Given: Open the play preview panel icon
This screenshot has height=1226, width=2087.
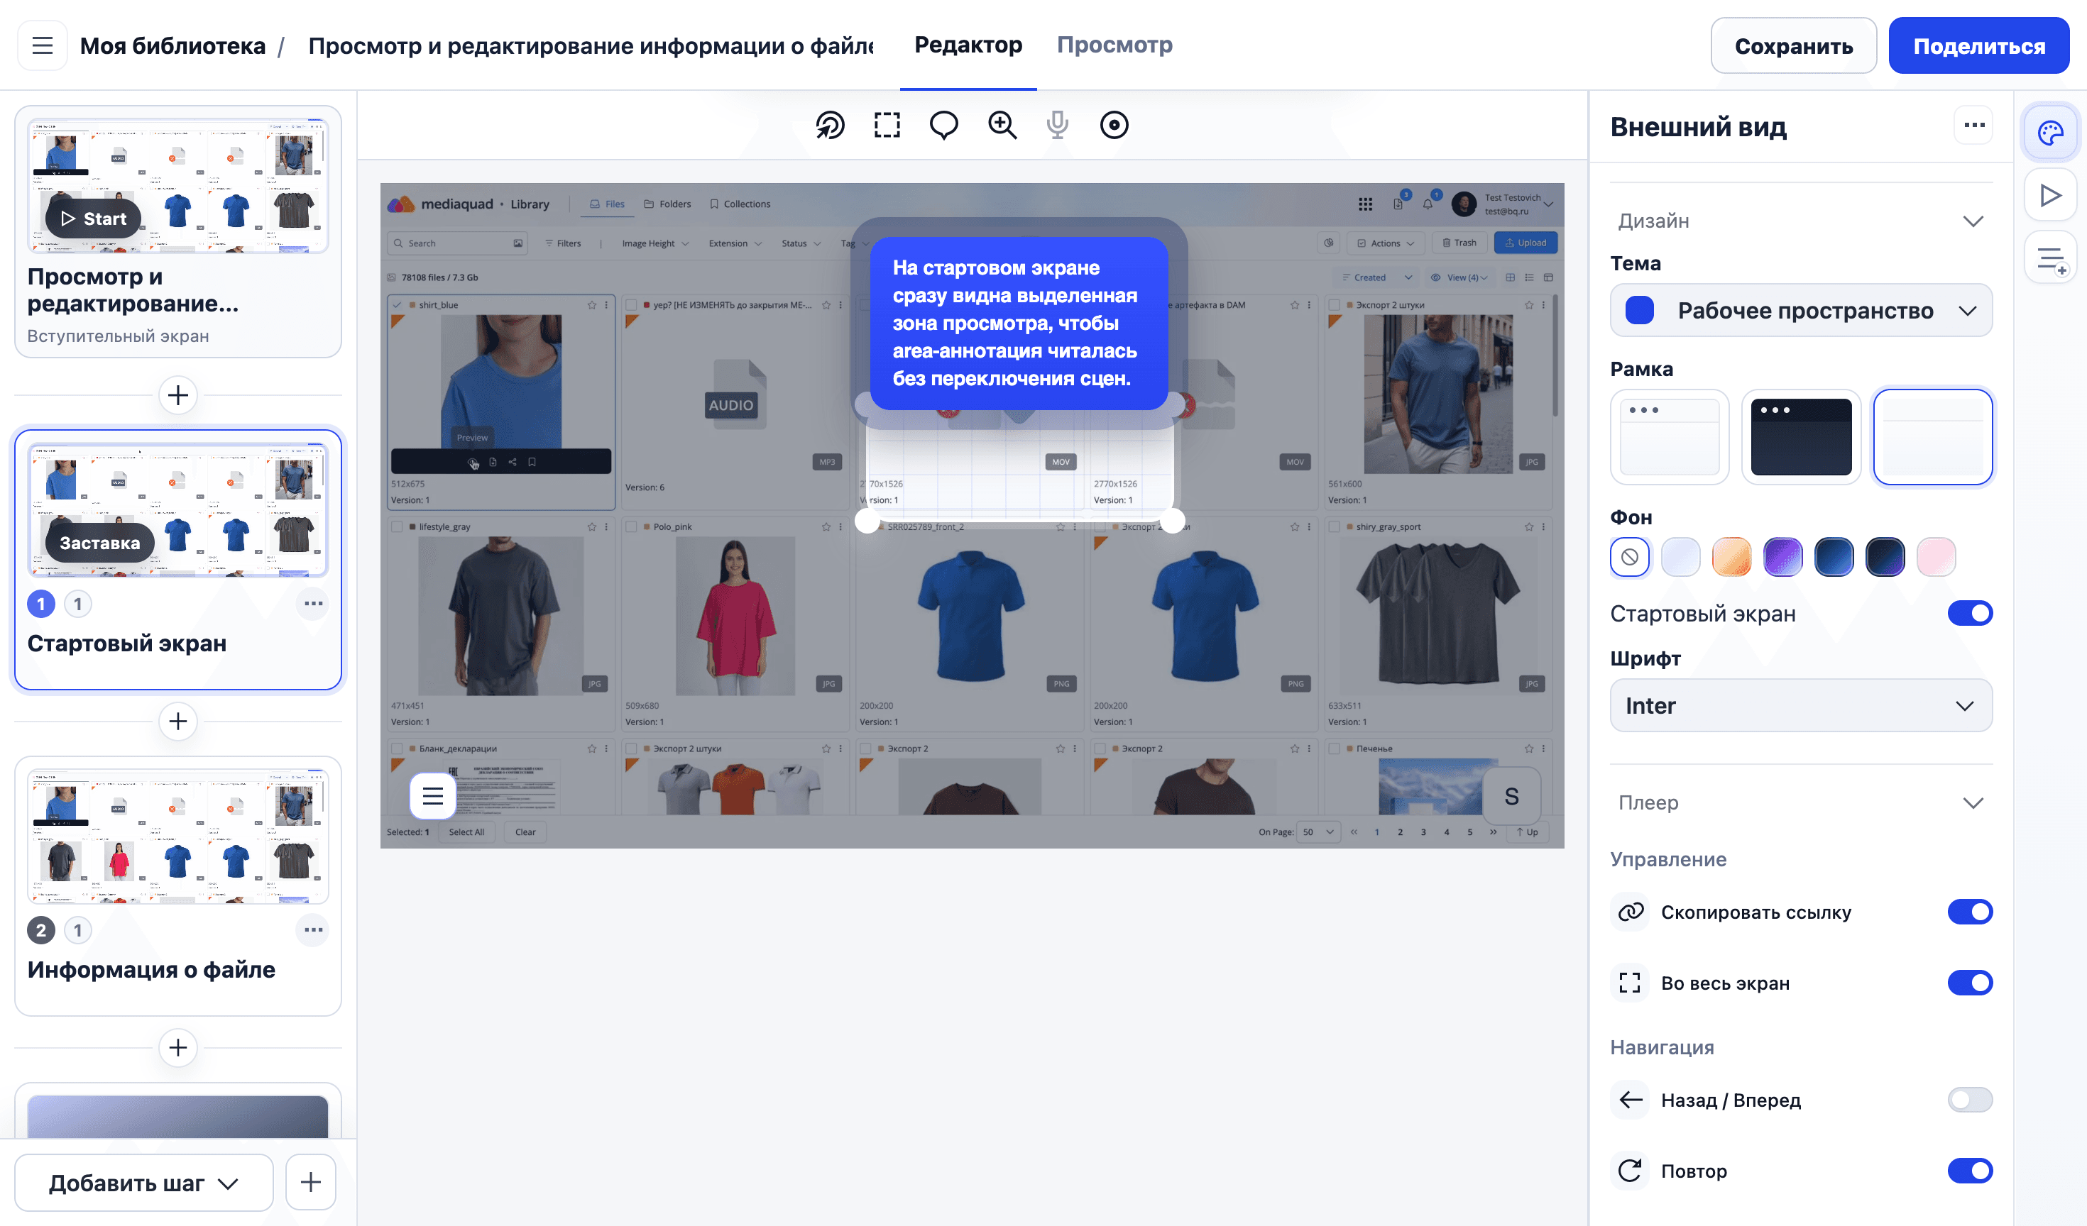Looking at the screenshot, I should click(2051, 195).
